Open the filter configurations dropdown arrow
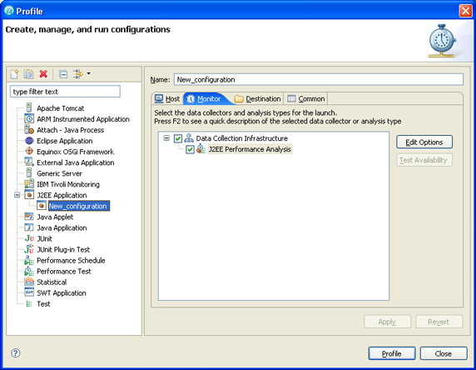 pyautogui.click(x=89, y=73)
